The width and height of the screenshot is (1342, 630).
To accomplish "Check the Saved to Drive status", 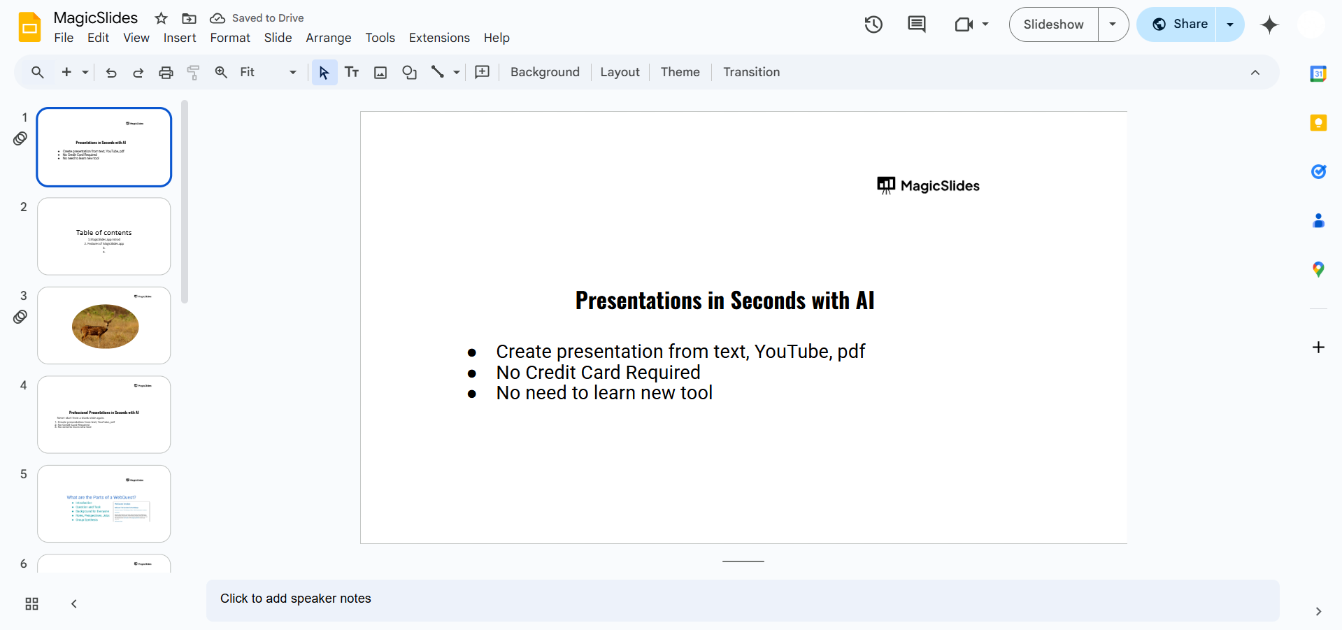I will tap(257, 18).
